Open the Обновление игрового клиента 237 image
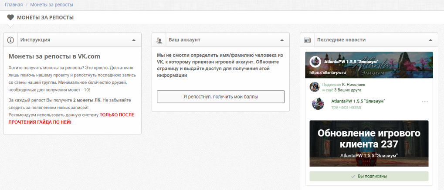Screen dimensions: 444x190 pyautogui.click(x=369, y=144)
